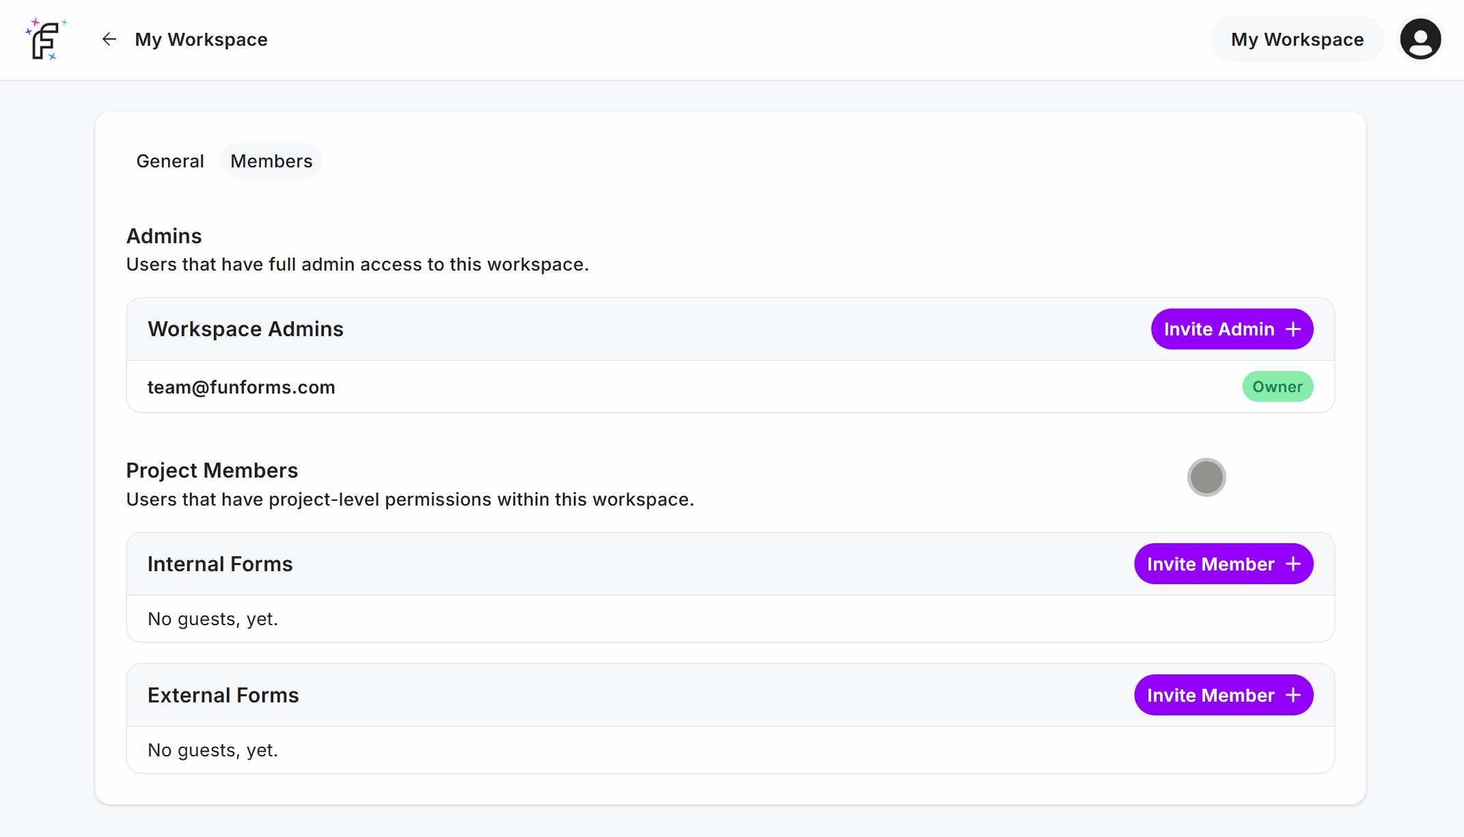
Task: Open the My Workspace switcher pill
Action: click(x=1297, y=40)
